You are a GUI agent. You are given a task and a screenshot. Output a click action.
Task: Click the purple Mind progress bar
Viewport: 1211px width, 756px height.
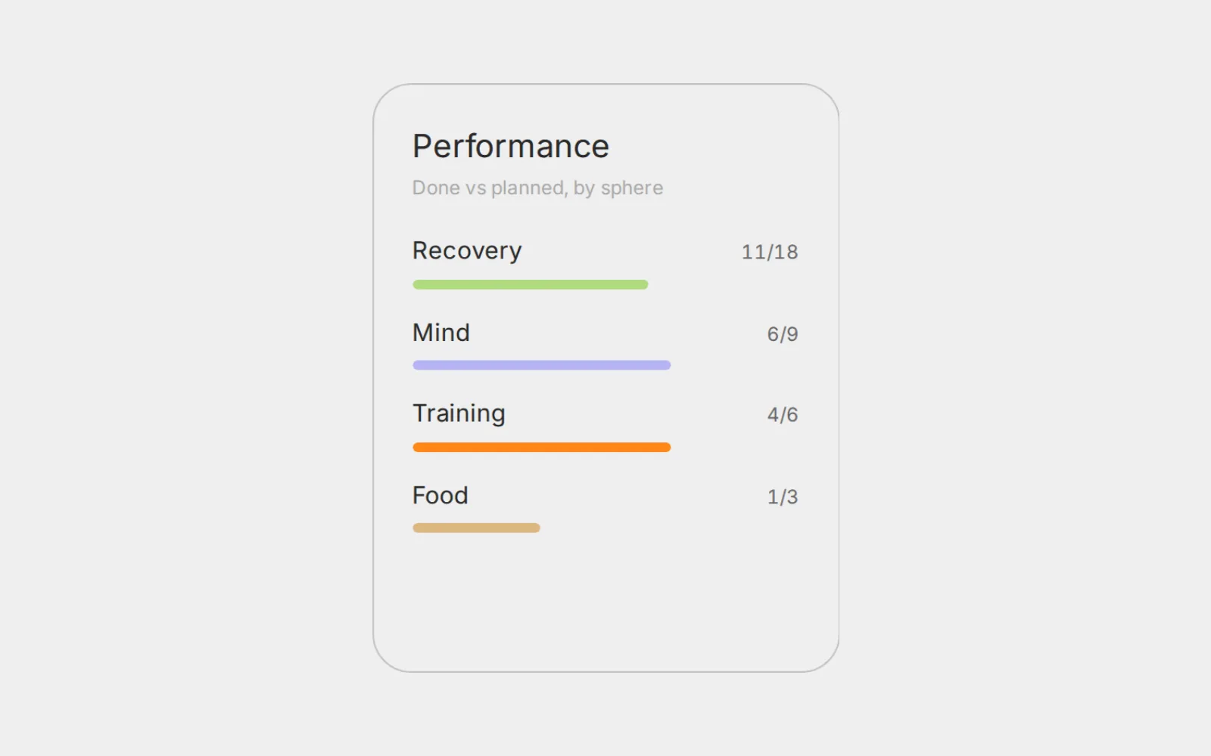click(541, 365)
